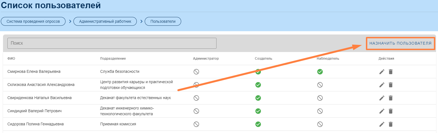Remove Склизкова Анастасия Александровна using trash icon
Screen dimensions: 438x133
click(x=391, y=85)
